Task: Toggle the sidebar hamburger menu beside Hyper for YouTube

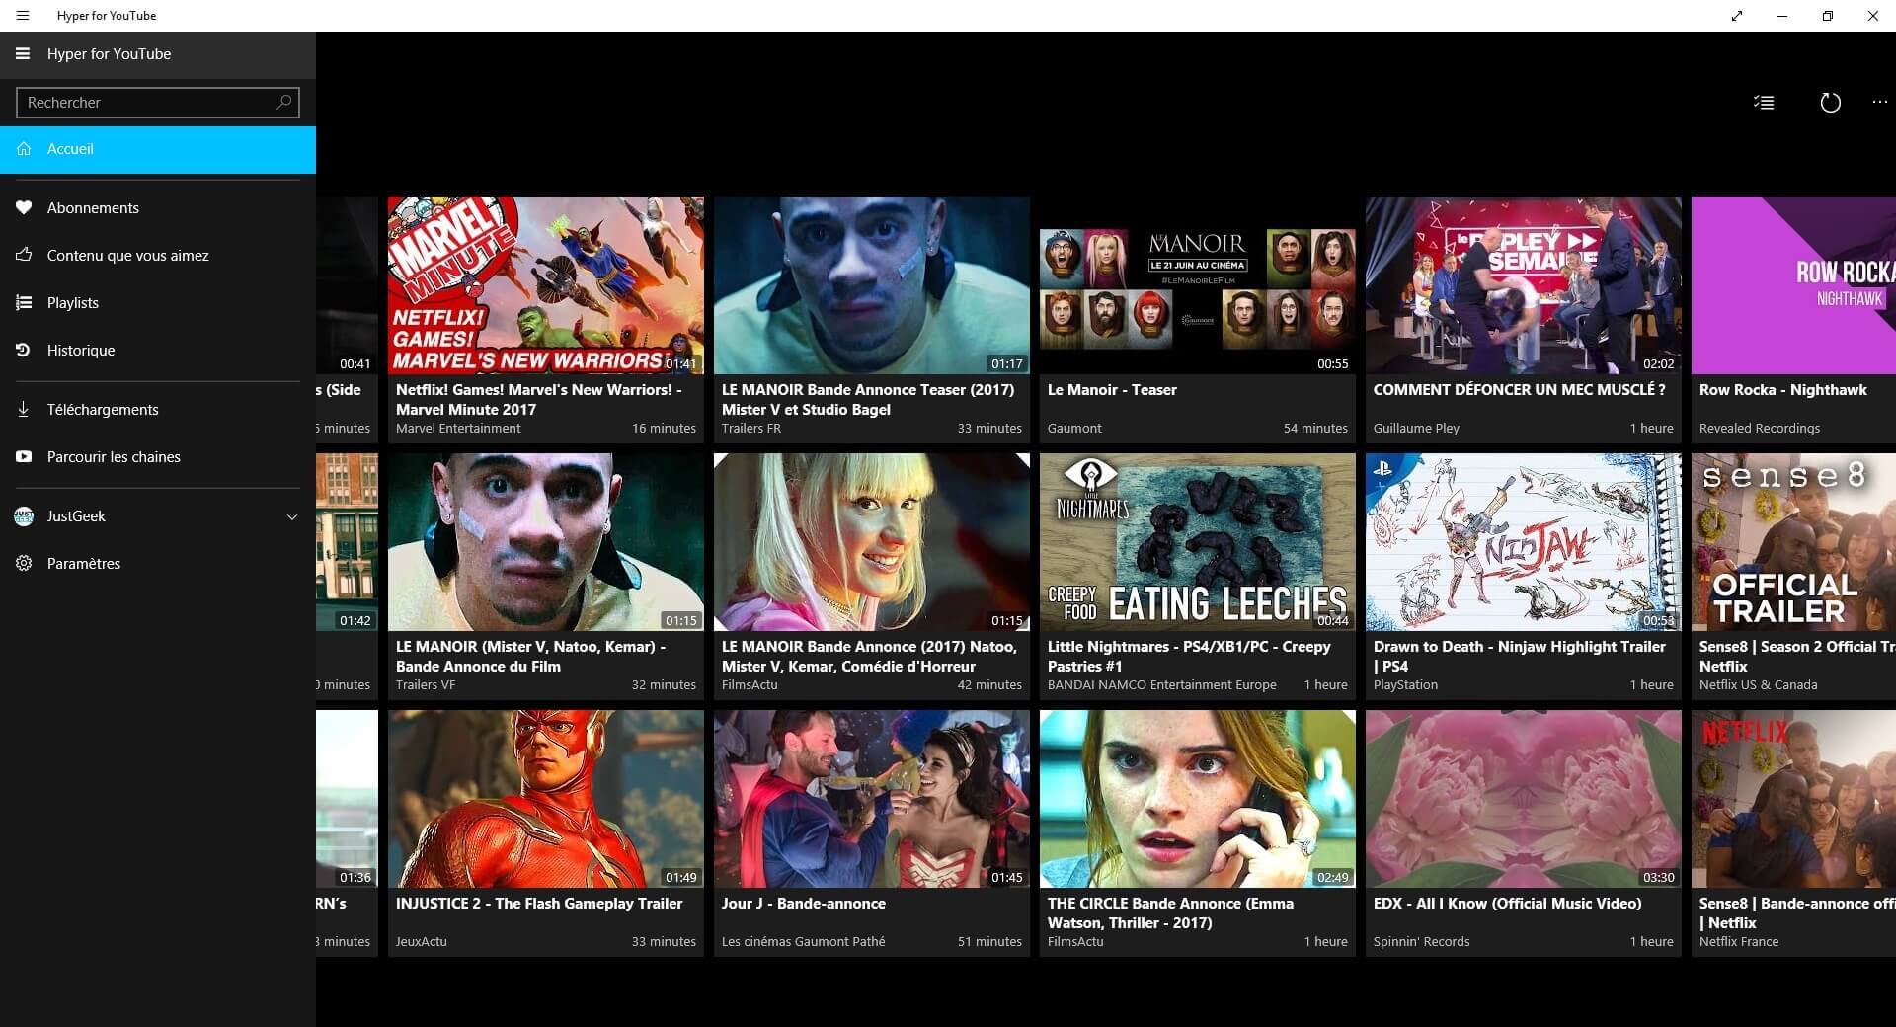Action: coord(23,54)
